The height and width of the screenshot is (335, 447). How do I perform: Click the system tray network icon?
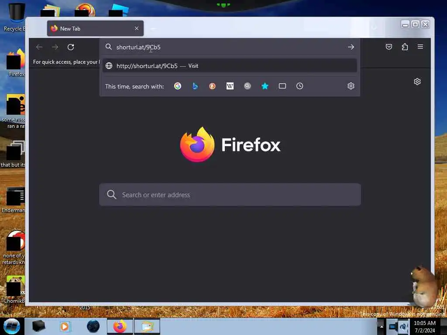(393, 326)
